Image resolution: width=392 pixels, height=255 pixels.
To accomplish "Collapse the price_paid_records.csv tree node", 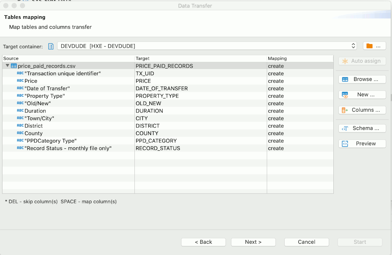I will 7,66.
